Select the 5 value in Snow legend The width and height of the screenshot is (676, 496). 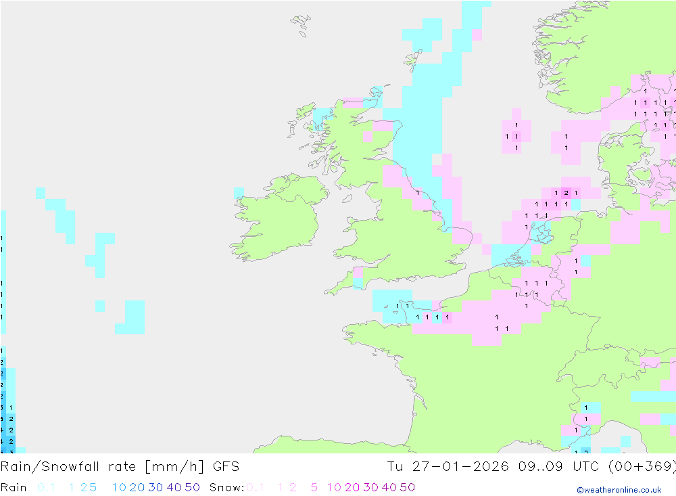314,487
